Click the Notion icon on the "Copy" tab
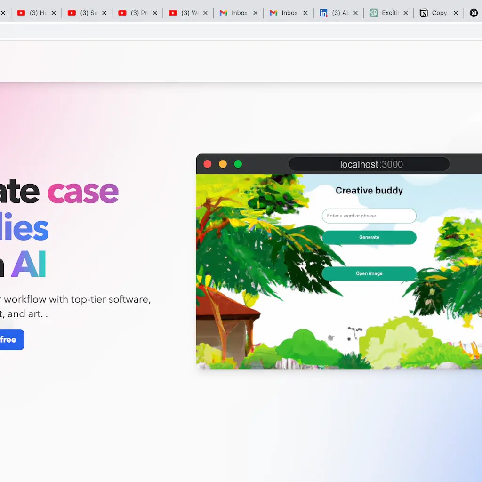The width and height of the screenshot is (482, 482). [424, 13]
